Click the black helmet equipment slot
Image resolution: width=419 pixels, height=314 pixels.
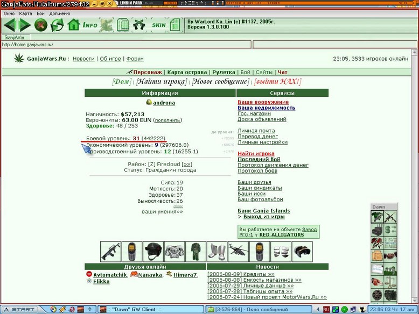point(153,251)
